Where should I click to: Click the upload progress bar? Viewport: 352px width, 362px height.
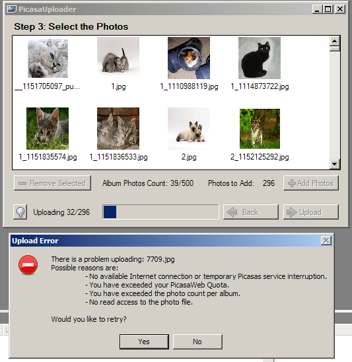point(160,212)
